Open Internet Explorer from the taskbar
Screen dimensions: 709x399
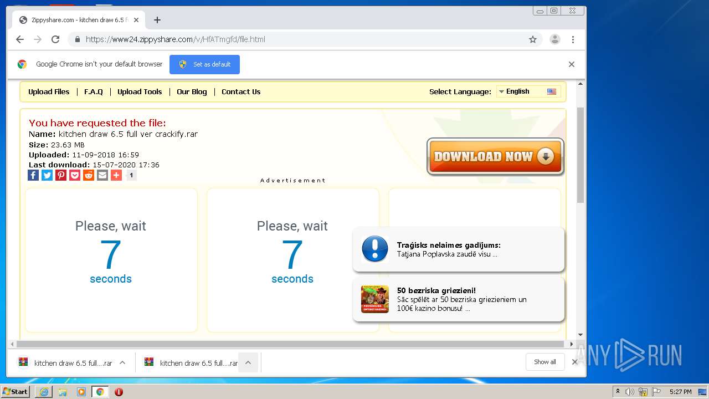44,392
